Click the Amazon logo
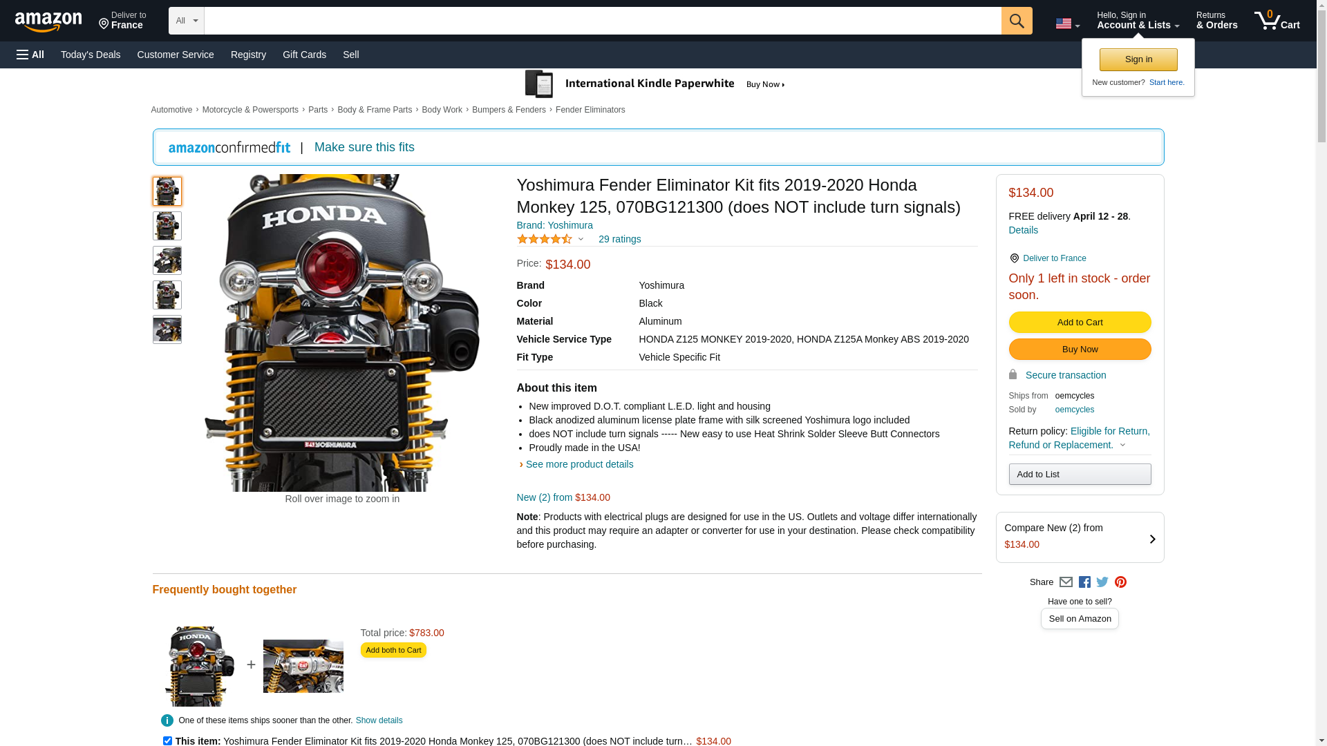The height and width of the screenshot is (746, 1327). tap(48, 22)
